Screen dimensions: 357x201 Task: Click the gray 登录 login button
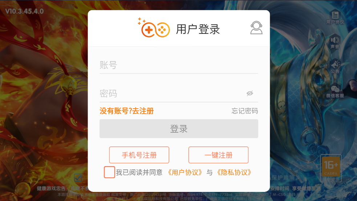179,129
